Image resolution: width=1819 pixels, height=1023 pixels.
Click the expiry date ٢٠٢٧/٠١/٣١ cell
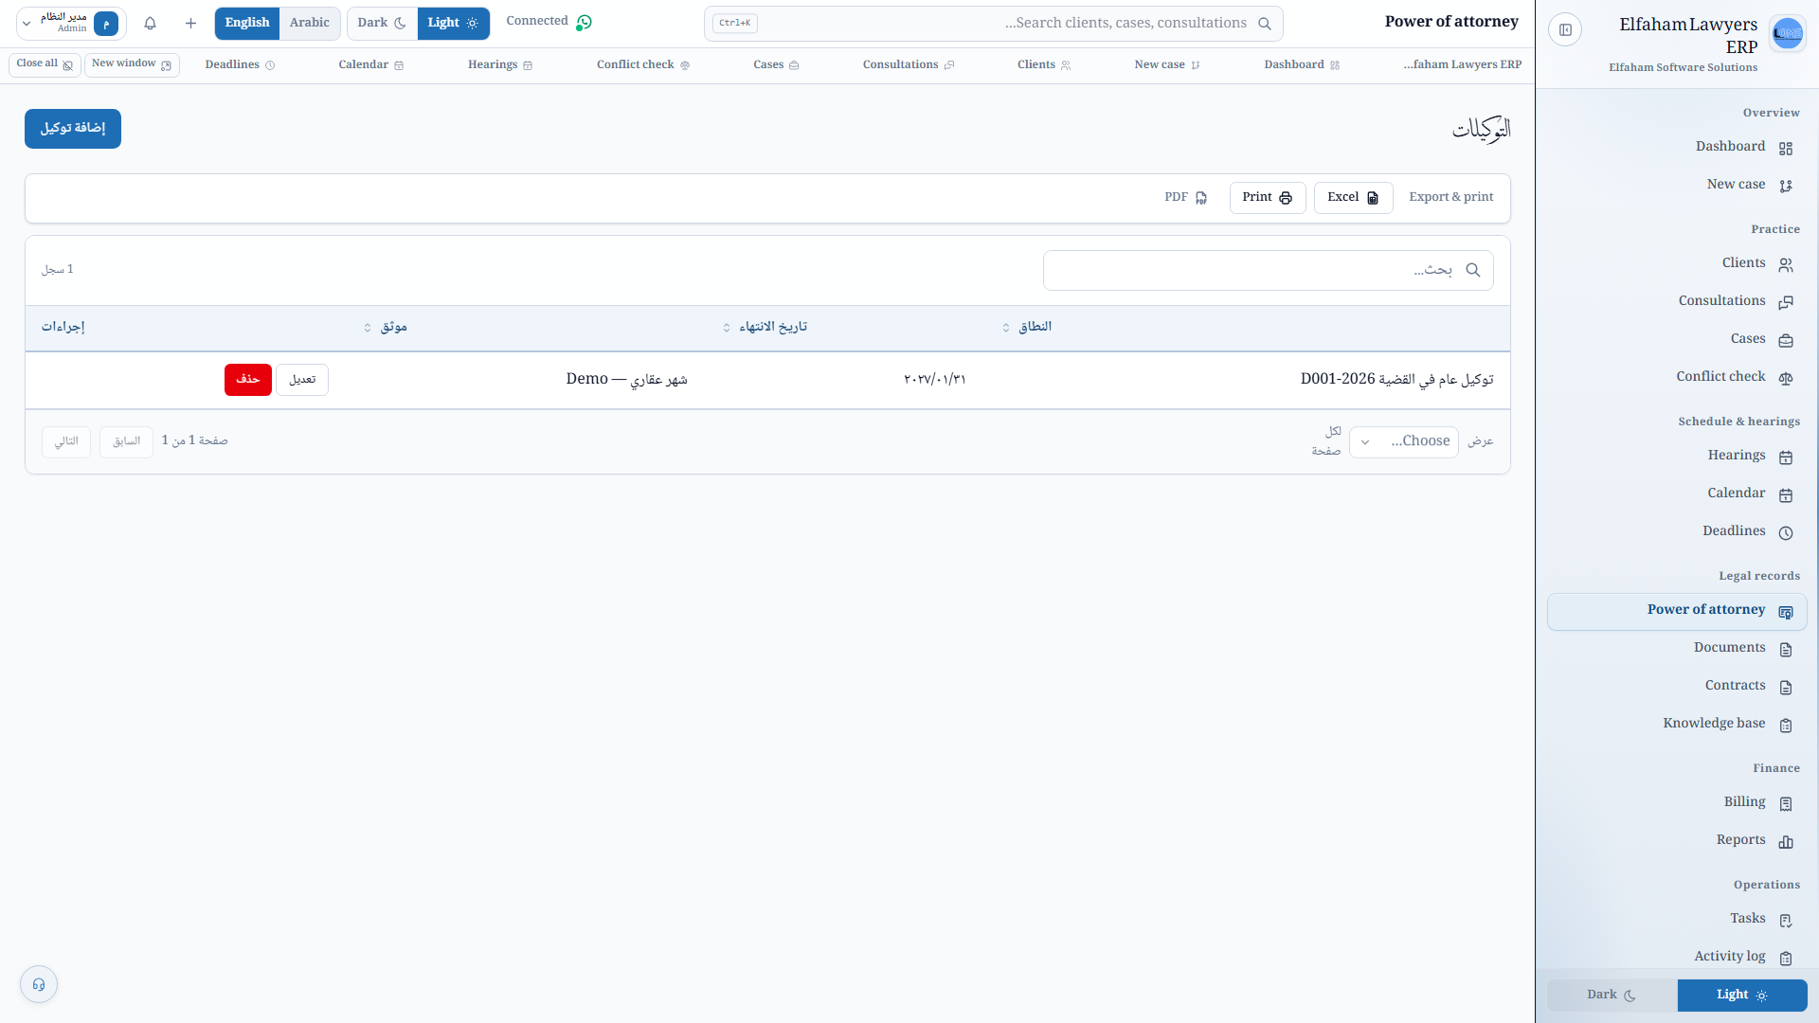click(935, 380)
